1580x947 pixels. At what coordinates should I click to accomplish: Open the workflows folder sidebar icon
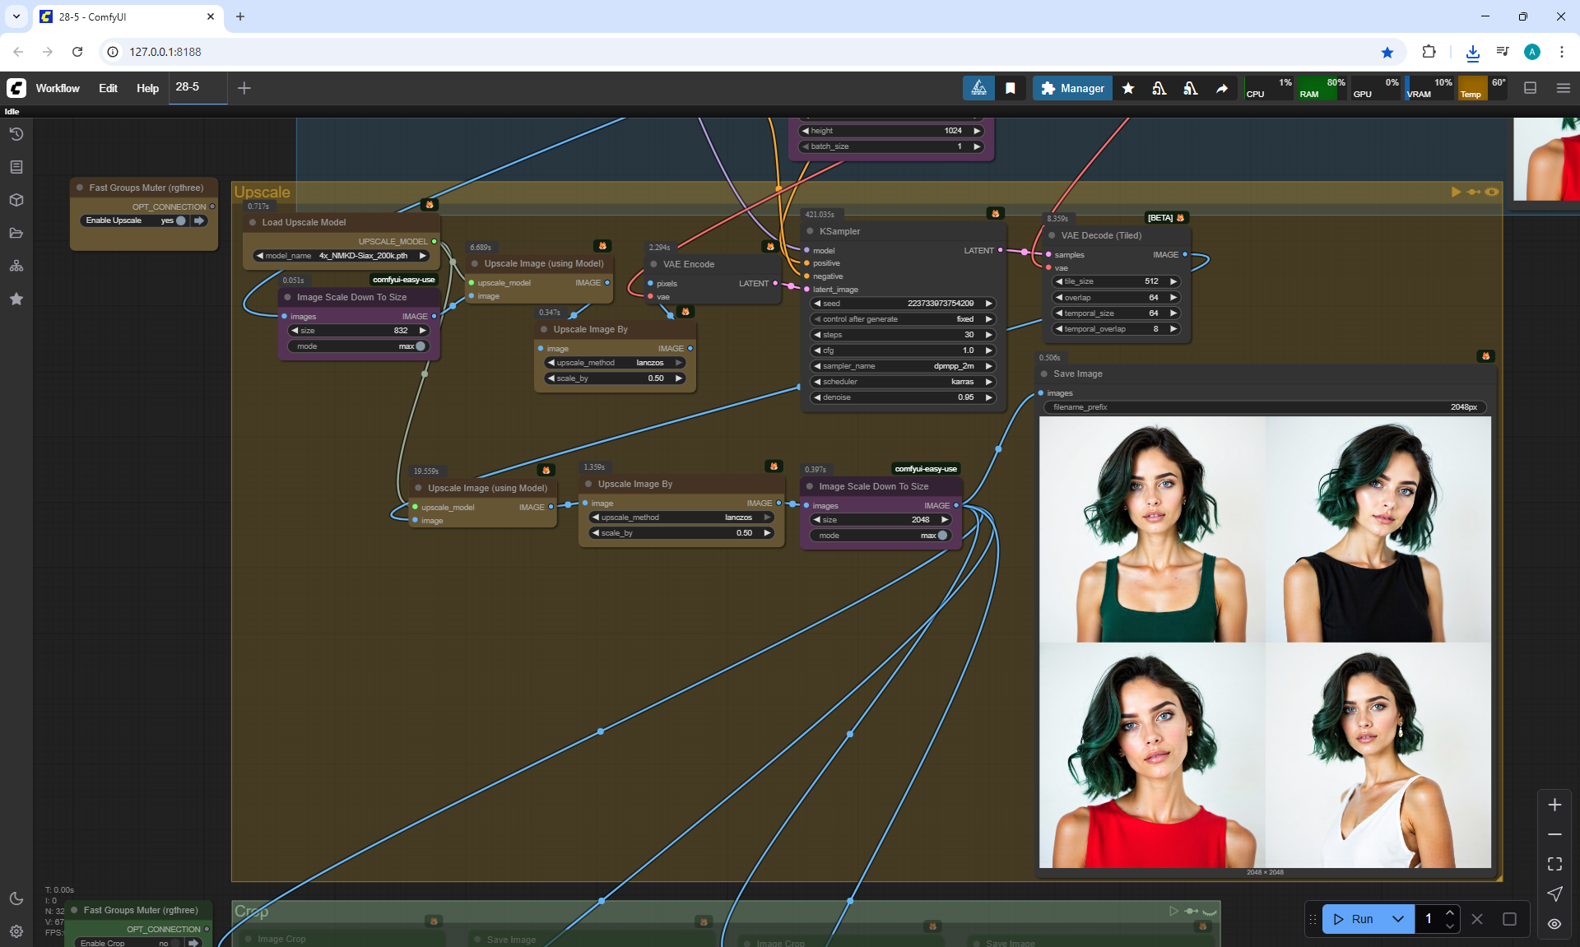[x=16, y=233]
